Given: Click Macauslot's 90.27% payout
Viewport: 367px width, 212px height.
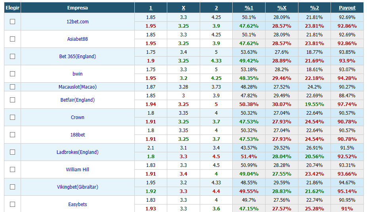Looking at the screenshot, I should point(347,87).
